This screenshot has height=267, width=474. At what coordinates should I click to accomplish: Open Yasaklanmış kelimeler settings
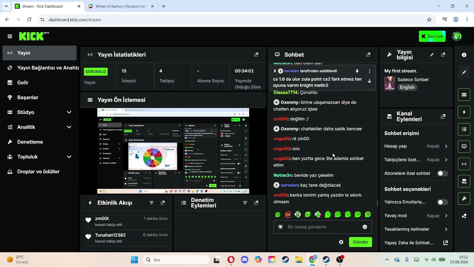416,229
